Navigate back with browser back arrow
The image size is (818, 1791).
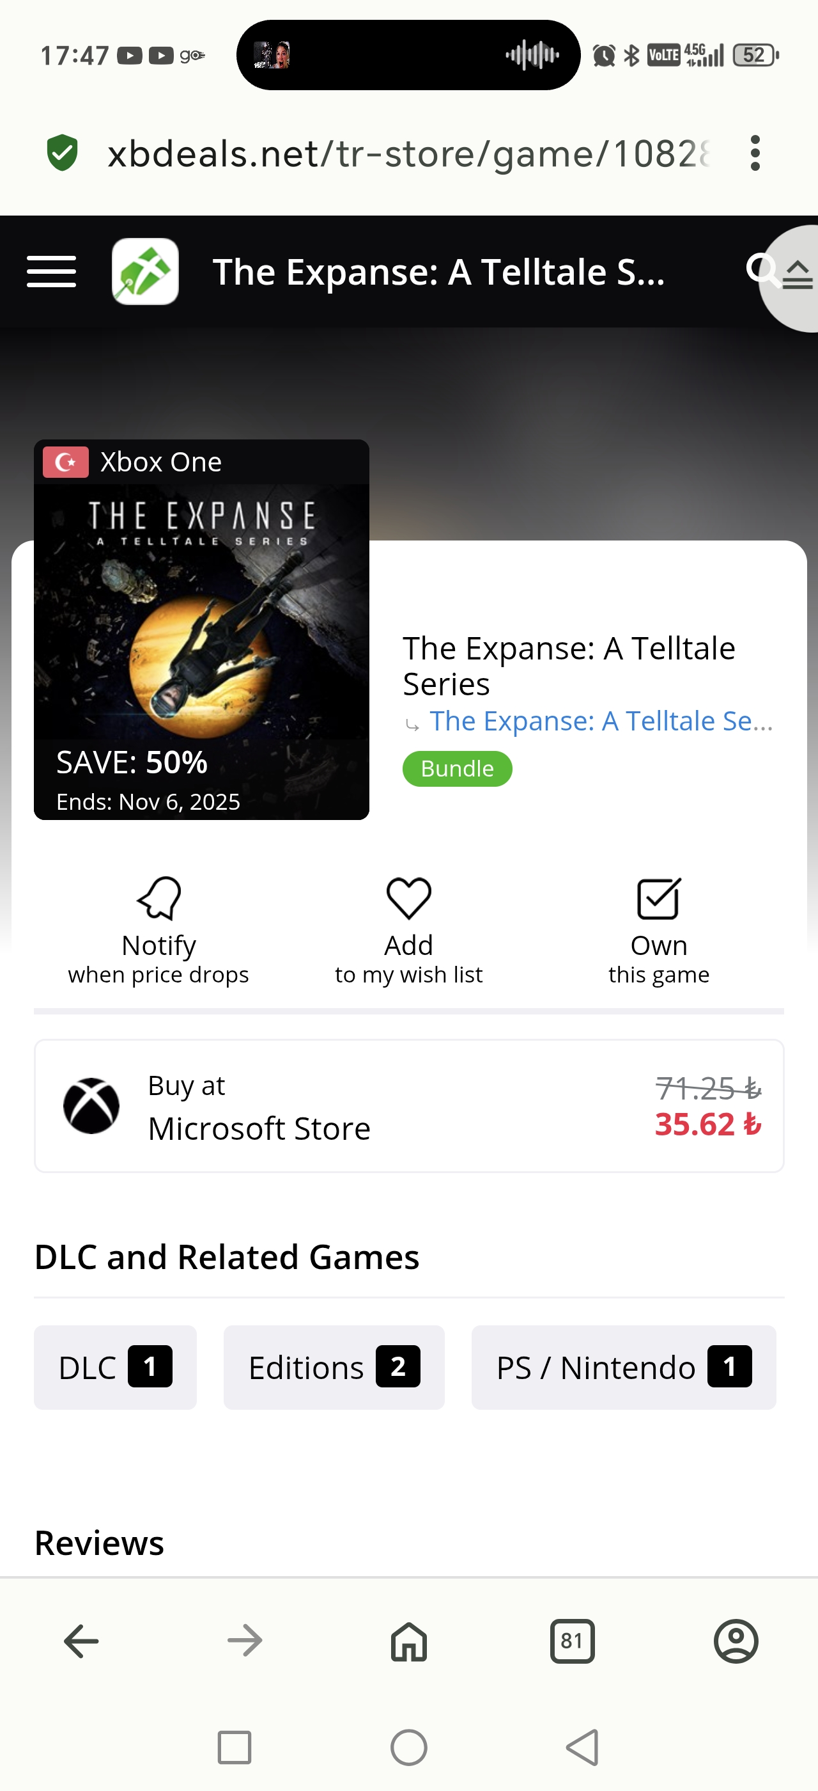[81, 1641]
